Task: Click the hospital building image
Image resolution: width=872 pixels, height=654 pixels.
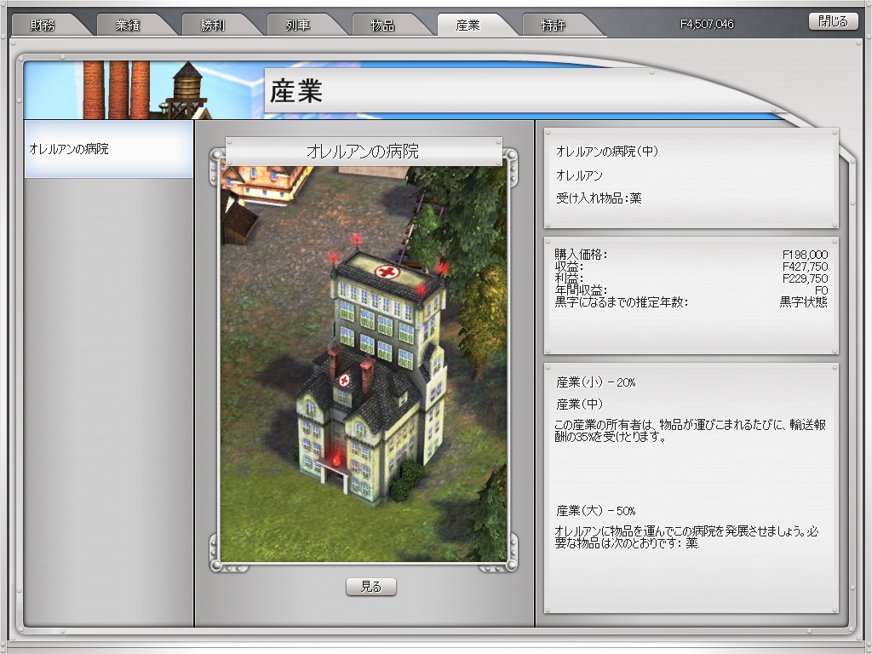Action: pos(364,364)
